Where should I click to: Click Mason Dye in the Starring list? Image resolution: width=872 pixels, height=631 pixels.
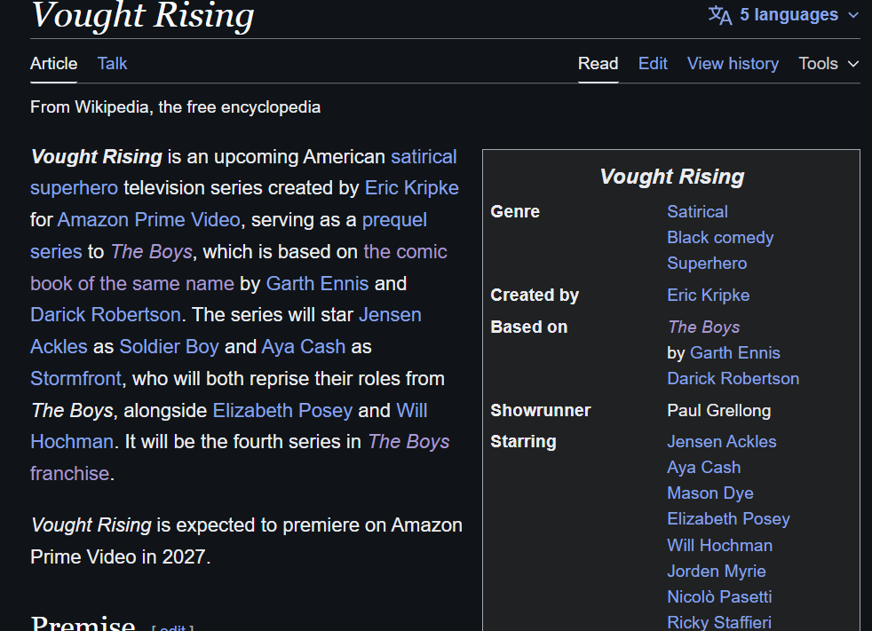click(x=710, y=493)
